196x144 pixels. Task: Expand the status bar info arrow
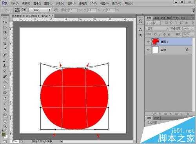coord(61,141)
